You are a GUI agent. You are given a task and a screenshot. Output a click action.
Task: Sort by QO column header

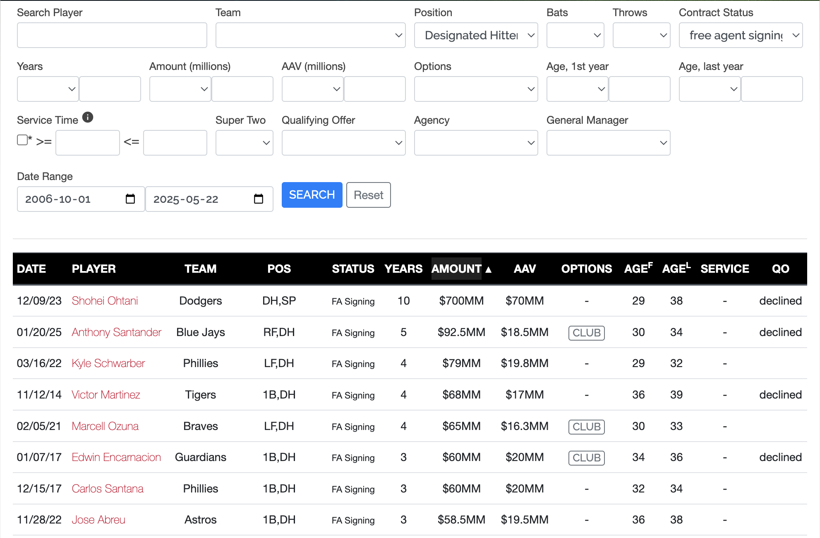[781, 269]
